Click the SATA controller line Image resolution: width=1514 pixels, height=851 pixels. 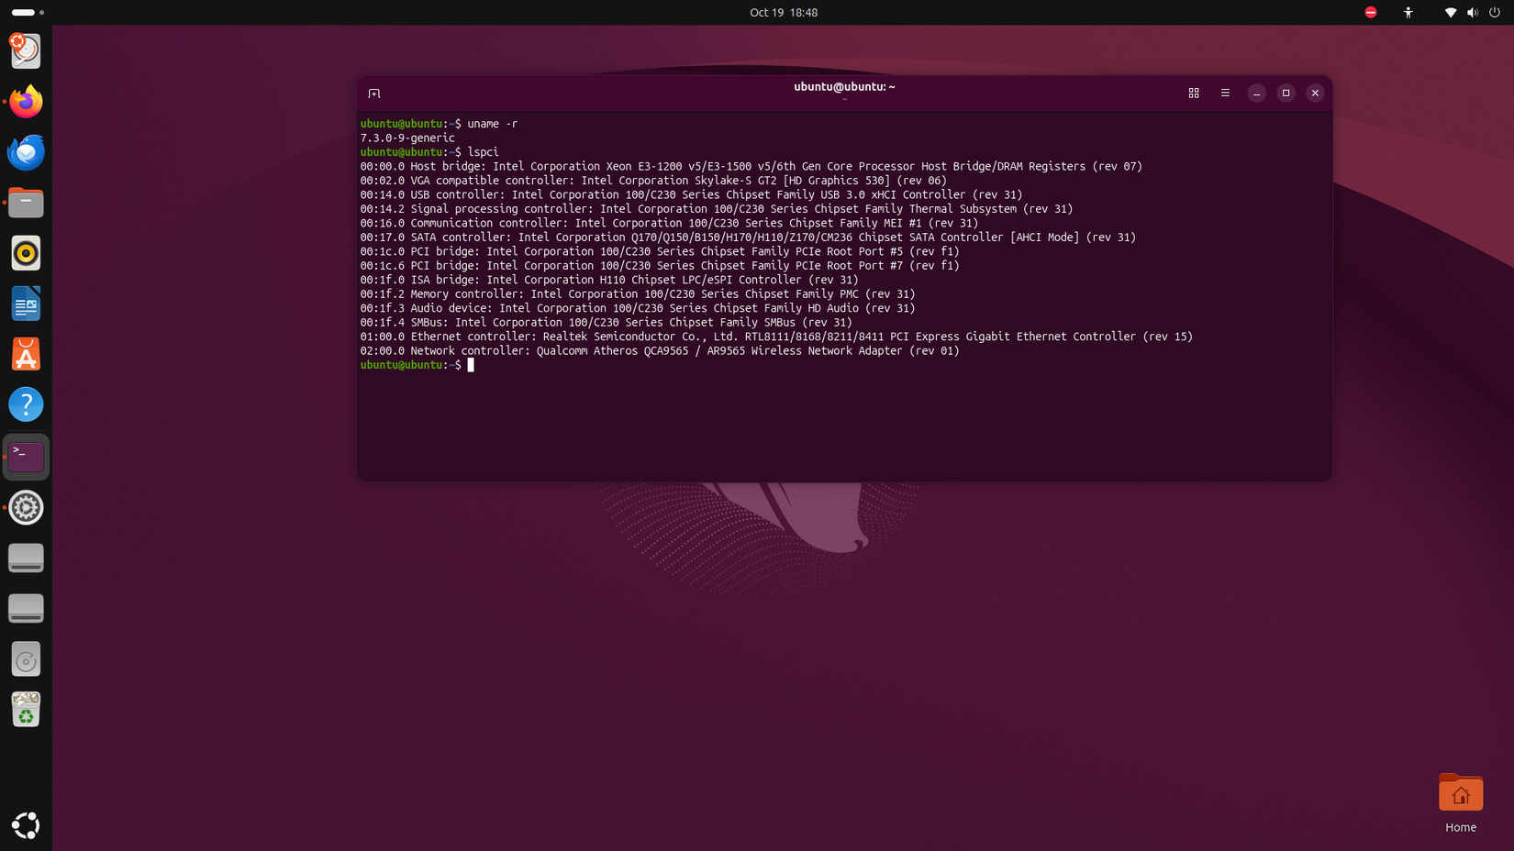[x=748, y=238]
